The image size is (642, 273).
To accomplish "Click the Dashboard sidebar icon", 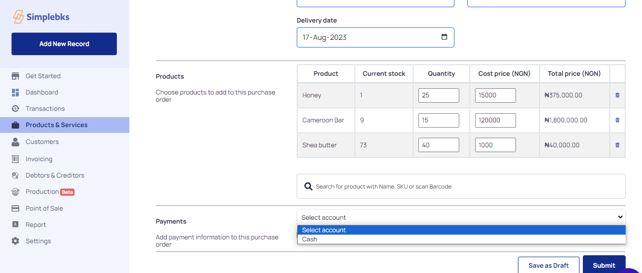I will 15,92.
